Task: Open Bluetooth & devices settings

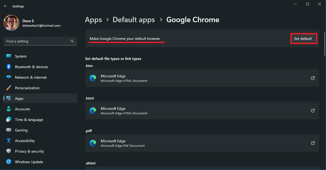Action: [x=9, y=67]
